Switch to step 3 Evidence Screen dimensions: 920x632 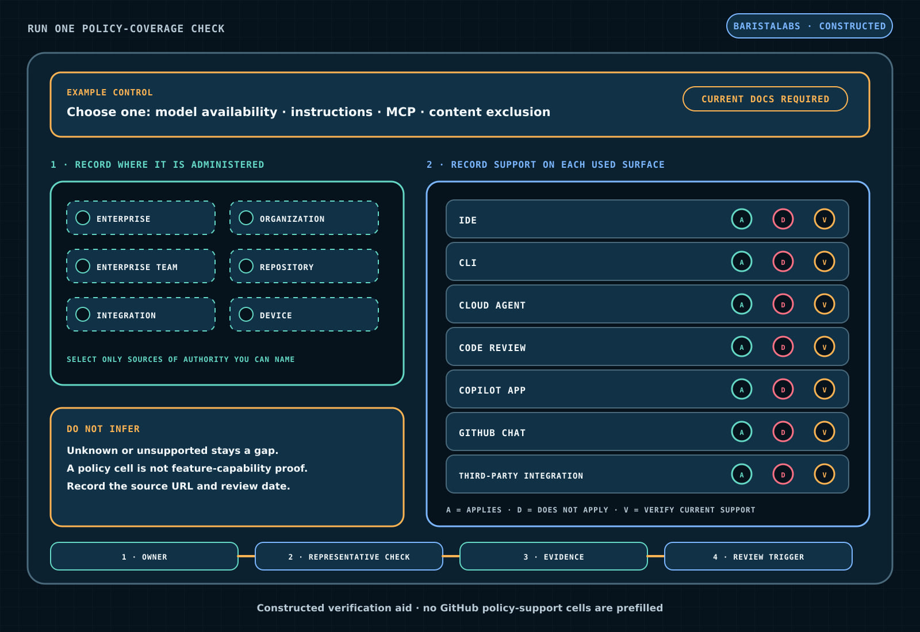(x=554, y=556)
